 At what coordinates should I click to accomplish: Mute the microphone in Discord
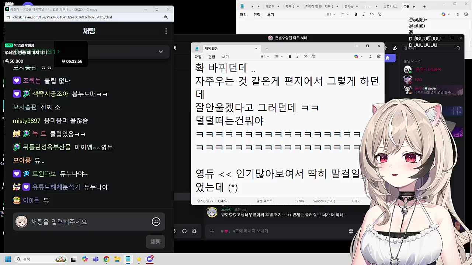(175, 231)
